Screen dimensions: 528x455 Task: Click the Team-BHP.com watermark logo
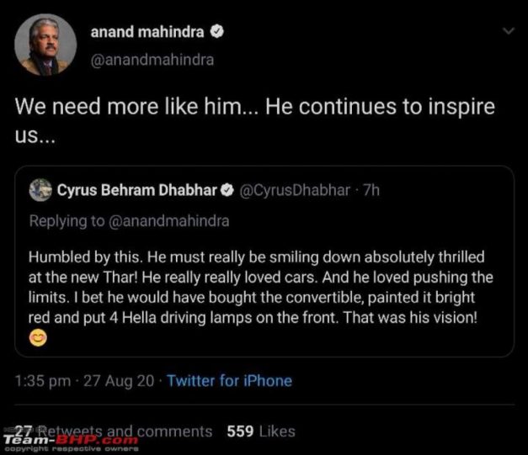point(71,440)
